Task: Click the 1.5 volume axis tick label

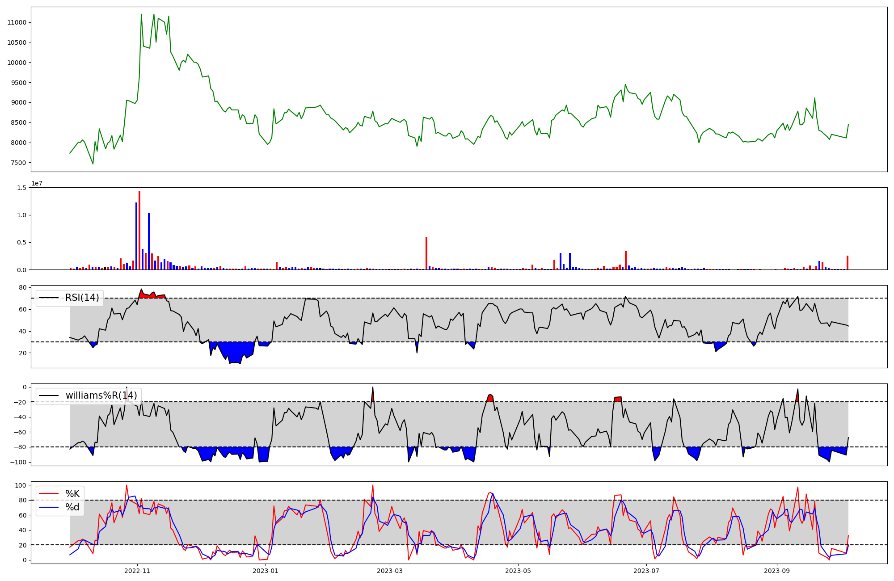Action: tap(22, 188)
